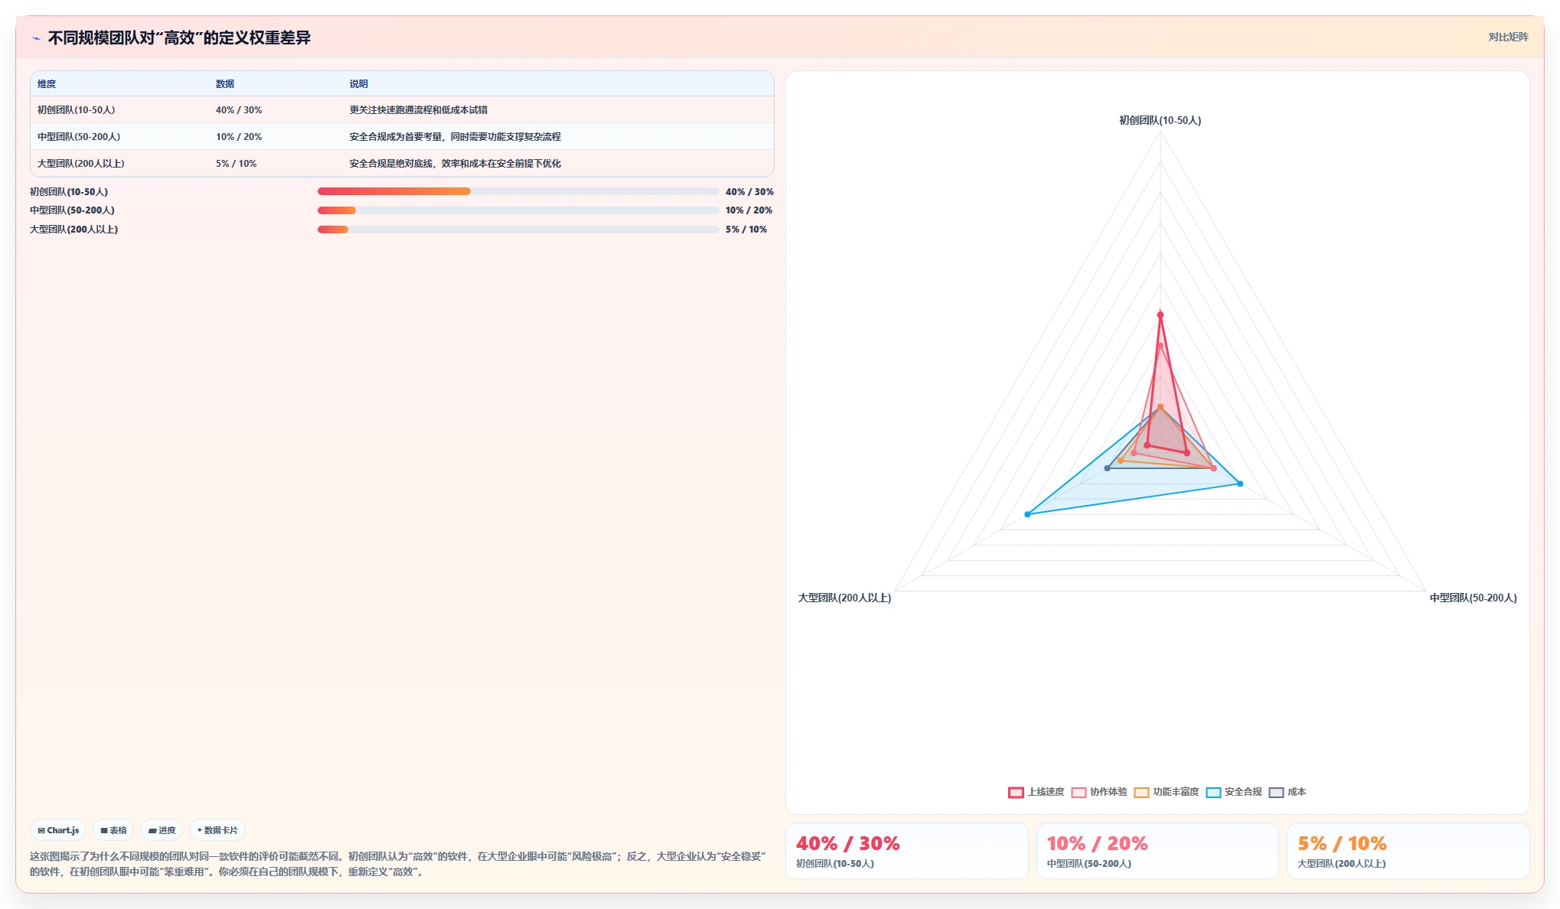Click the 初创团队 progress bar

pyautogui.click(x=518, y=191)
